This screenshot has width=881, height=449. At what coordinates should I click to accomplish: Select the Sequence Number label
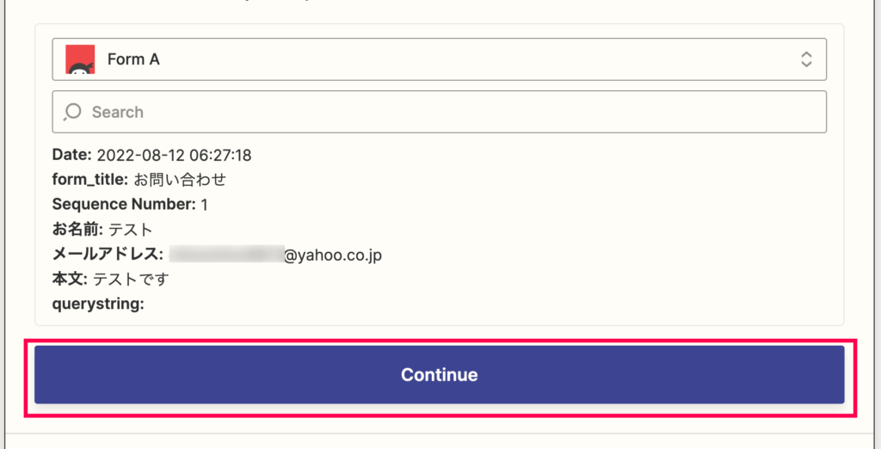tap(124, 205)
